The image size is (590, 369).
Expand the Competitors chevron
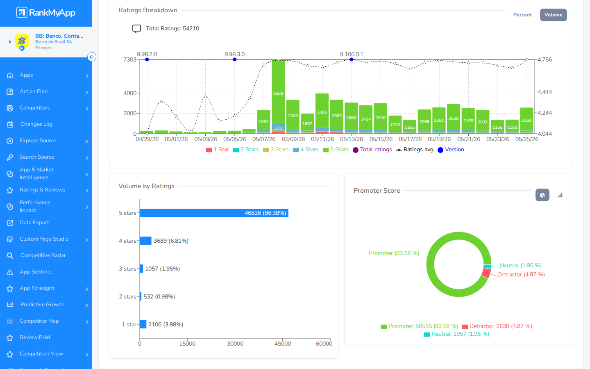tap(87, 109)
